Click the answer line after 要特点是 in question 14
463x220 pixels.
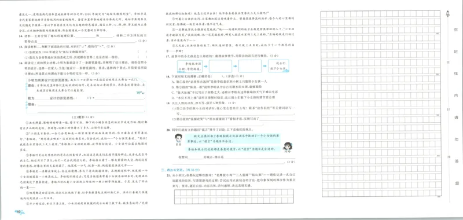click(x=86, y=41)
